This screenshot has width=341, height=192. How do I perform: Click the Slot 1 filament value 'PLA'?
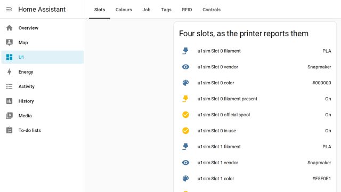[327, 147]
